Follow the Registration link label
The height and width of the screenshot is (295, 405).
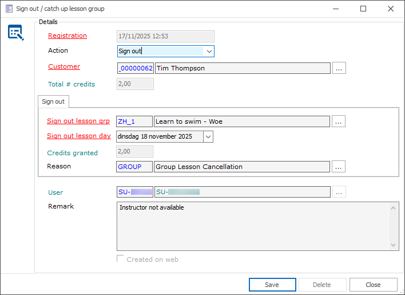tap(67, 36)
